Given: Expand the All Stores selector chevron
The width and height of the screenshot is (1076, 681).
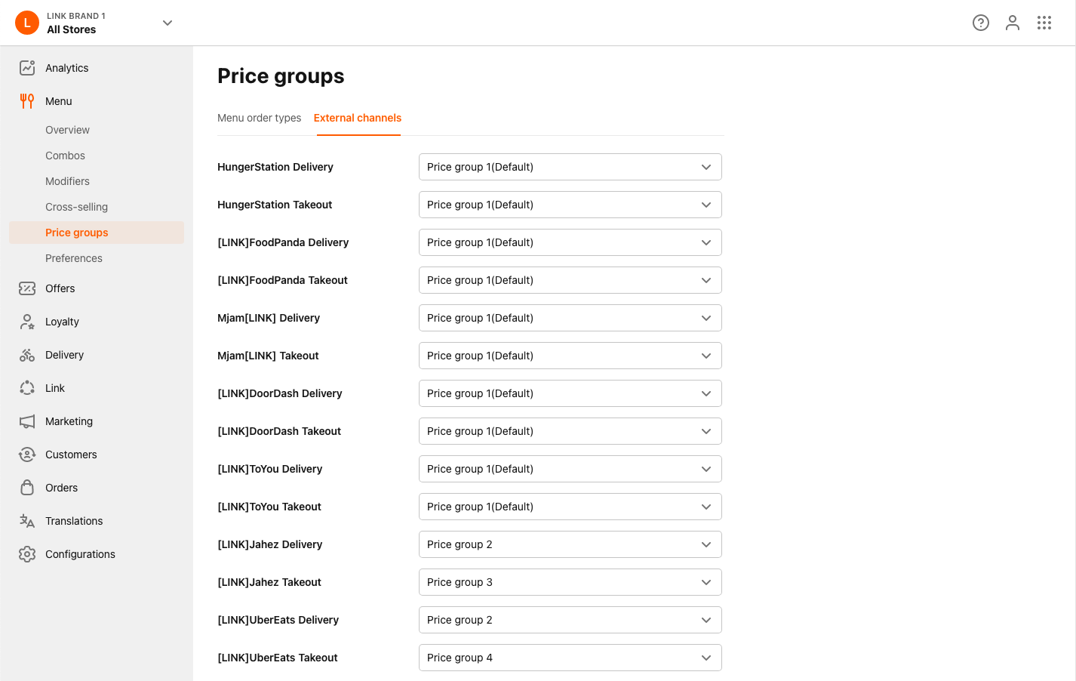Looking at the screenshot, I should pyautogui.click(x=168, y=23).
